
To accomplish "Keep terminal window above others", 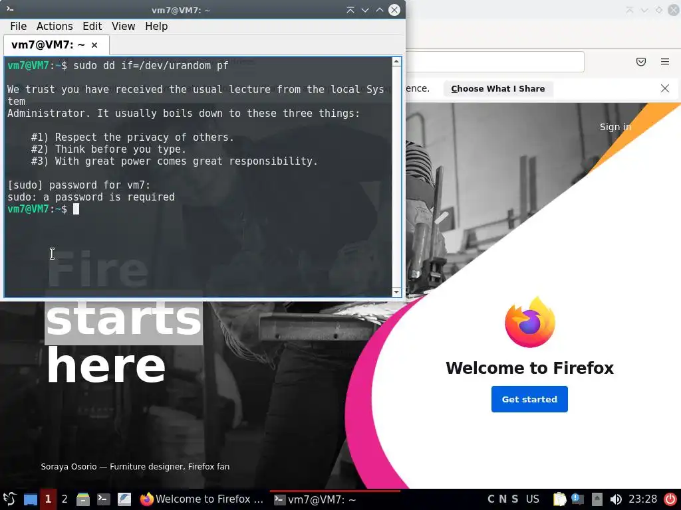I will [x=350, y=10].
